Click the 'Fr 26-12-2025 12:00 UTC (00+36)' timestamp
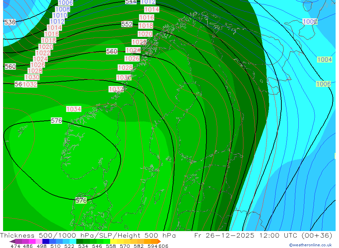Image resolution: width=339 pixels, height=248 pixels. point(263,235)
